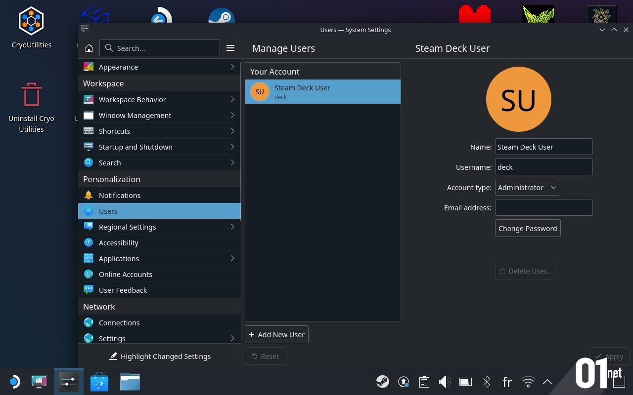
Task: Click the Regional Settings icon
Action: (89, 227)
